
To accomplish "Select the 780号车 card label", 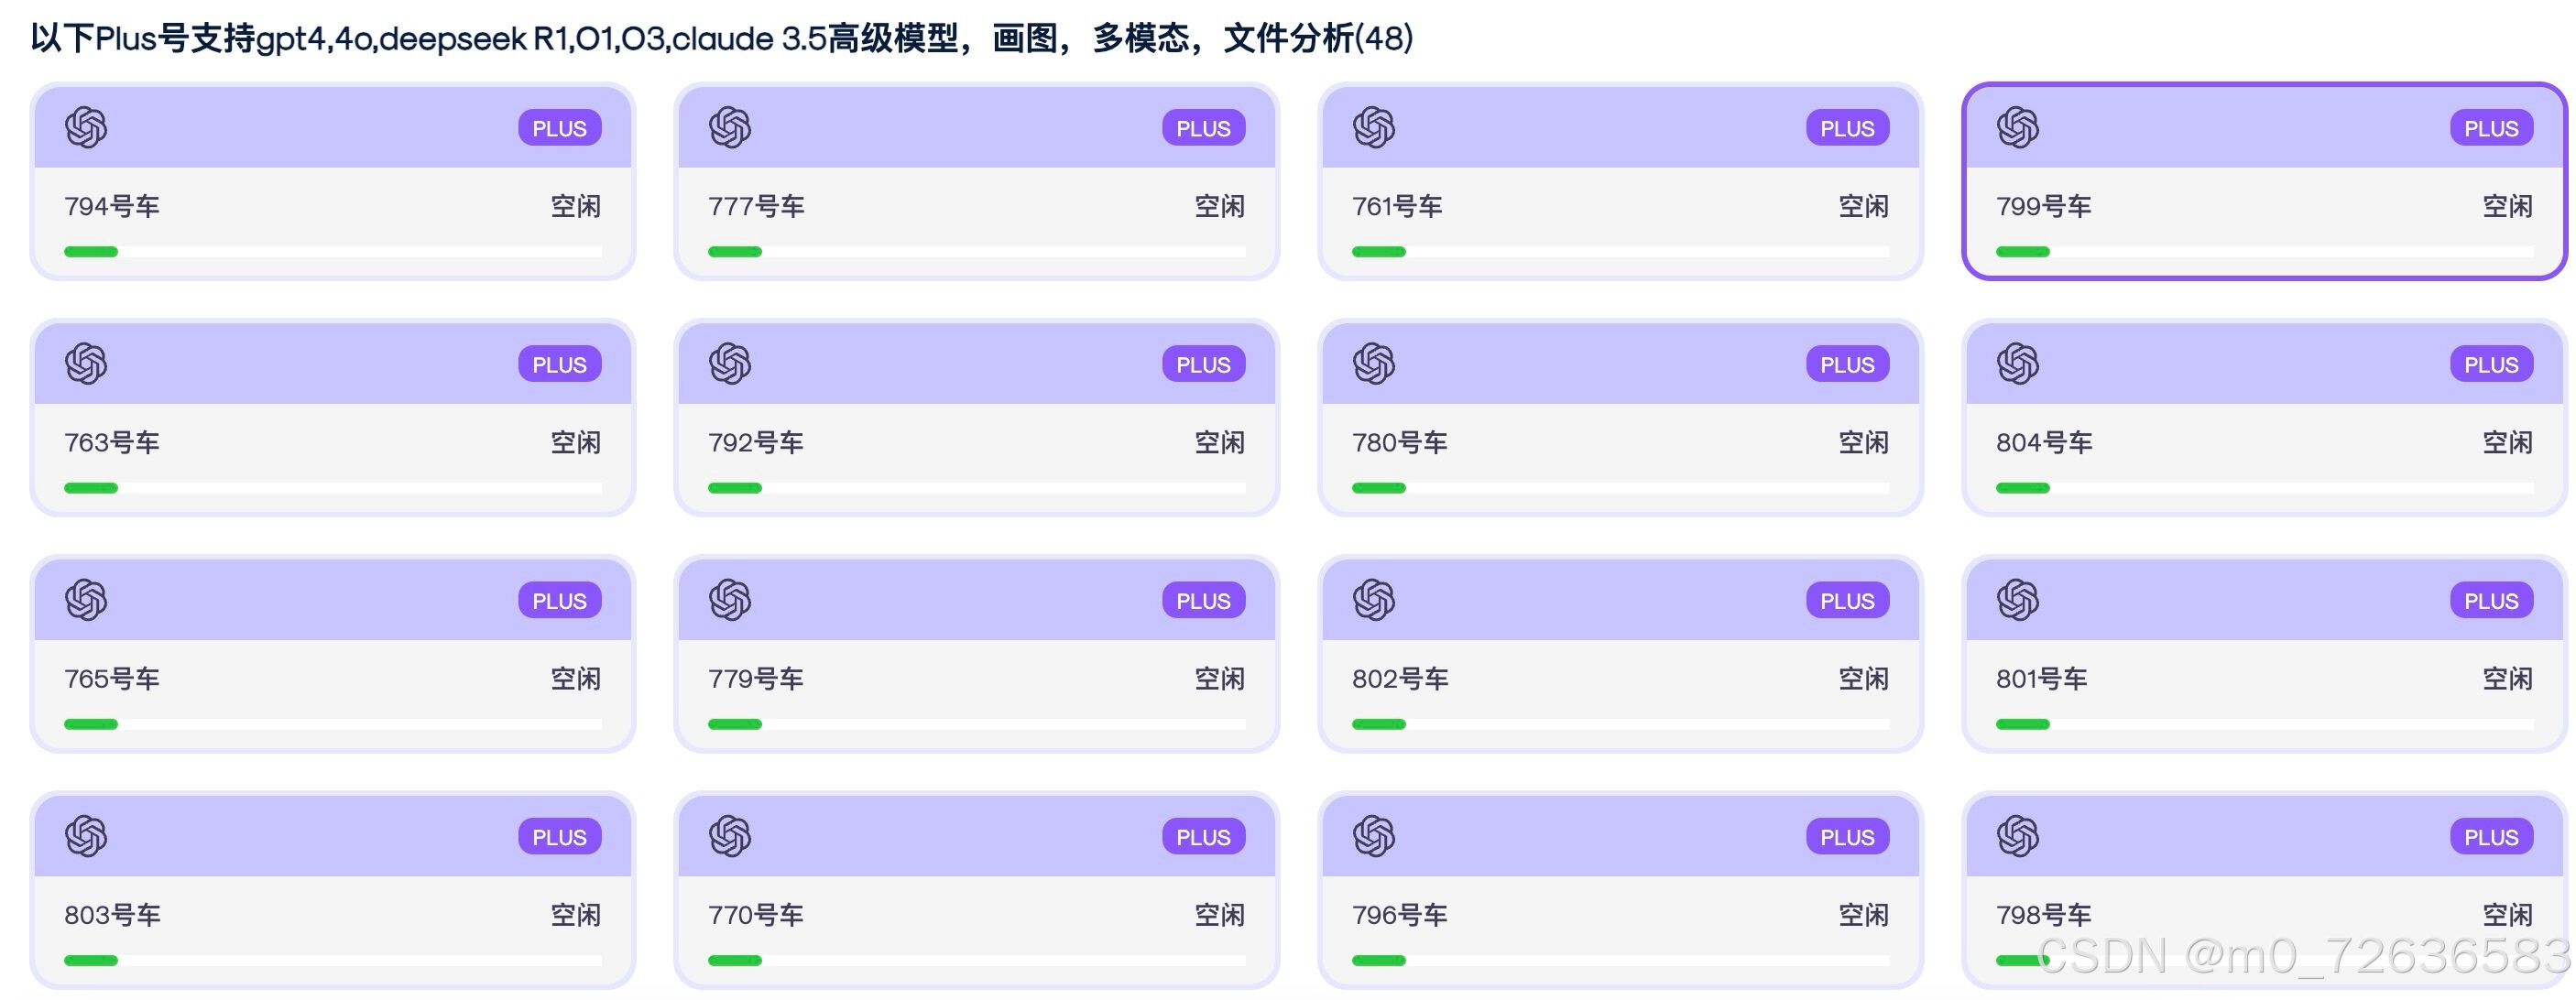I will (1399, 443).
